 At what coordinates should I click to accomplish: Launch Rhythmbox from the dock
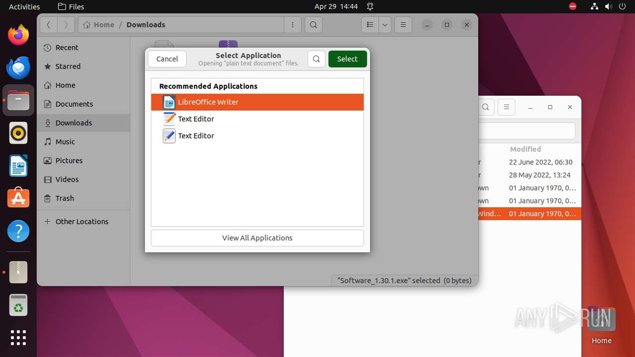click(x=18, y=133)
